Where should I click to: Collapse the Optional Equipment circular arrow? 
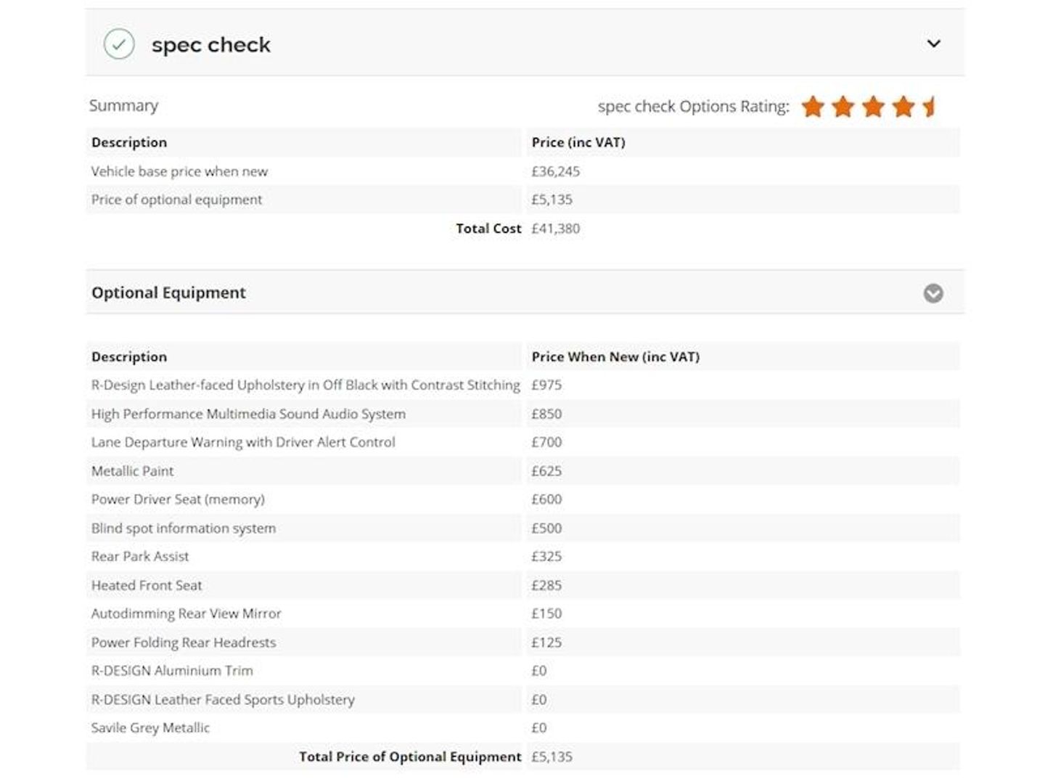(933, 293)
